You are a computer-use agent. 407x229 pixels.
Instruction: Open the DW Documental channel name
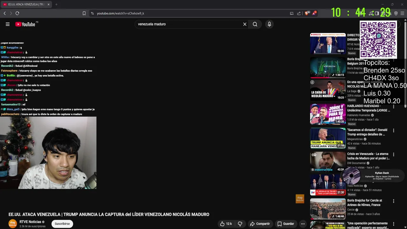(x=356, y=163)
